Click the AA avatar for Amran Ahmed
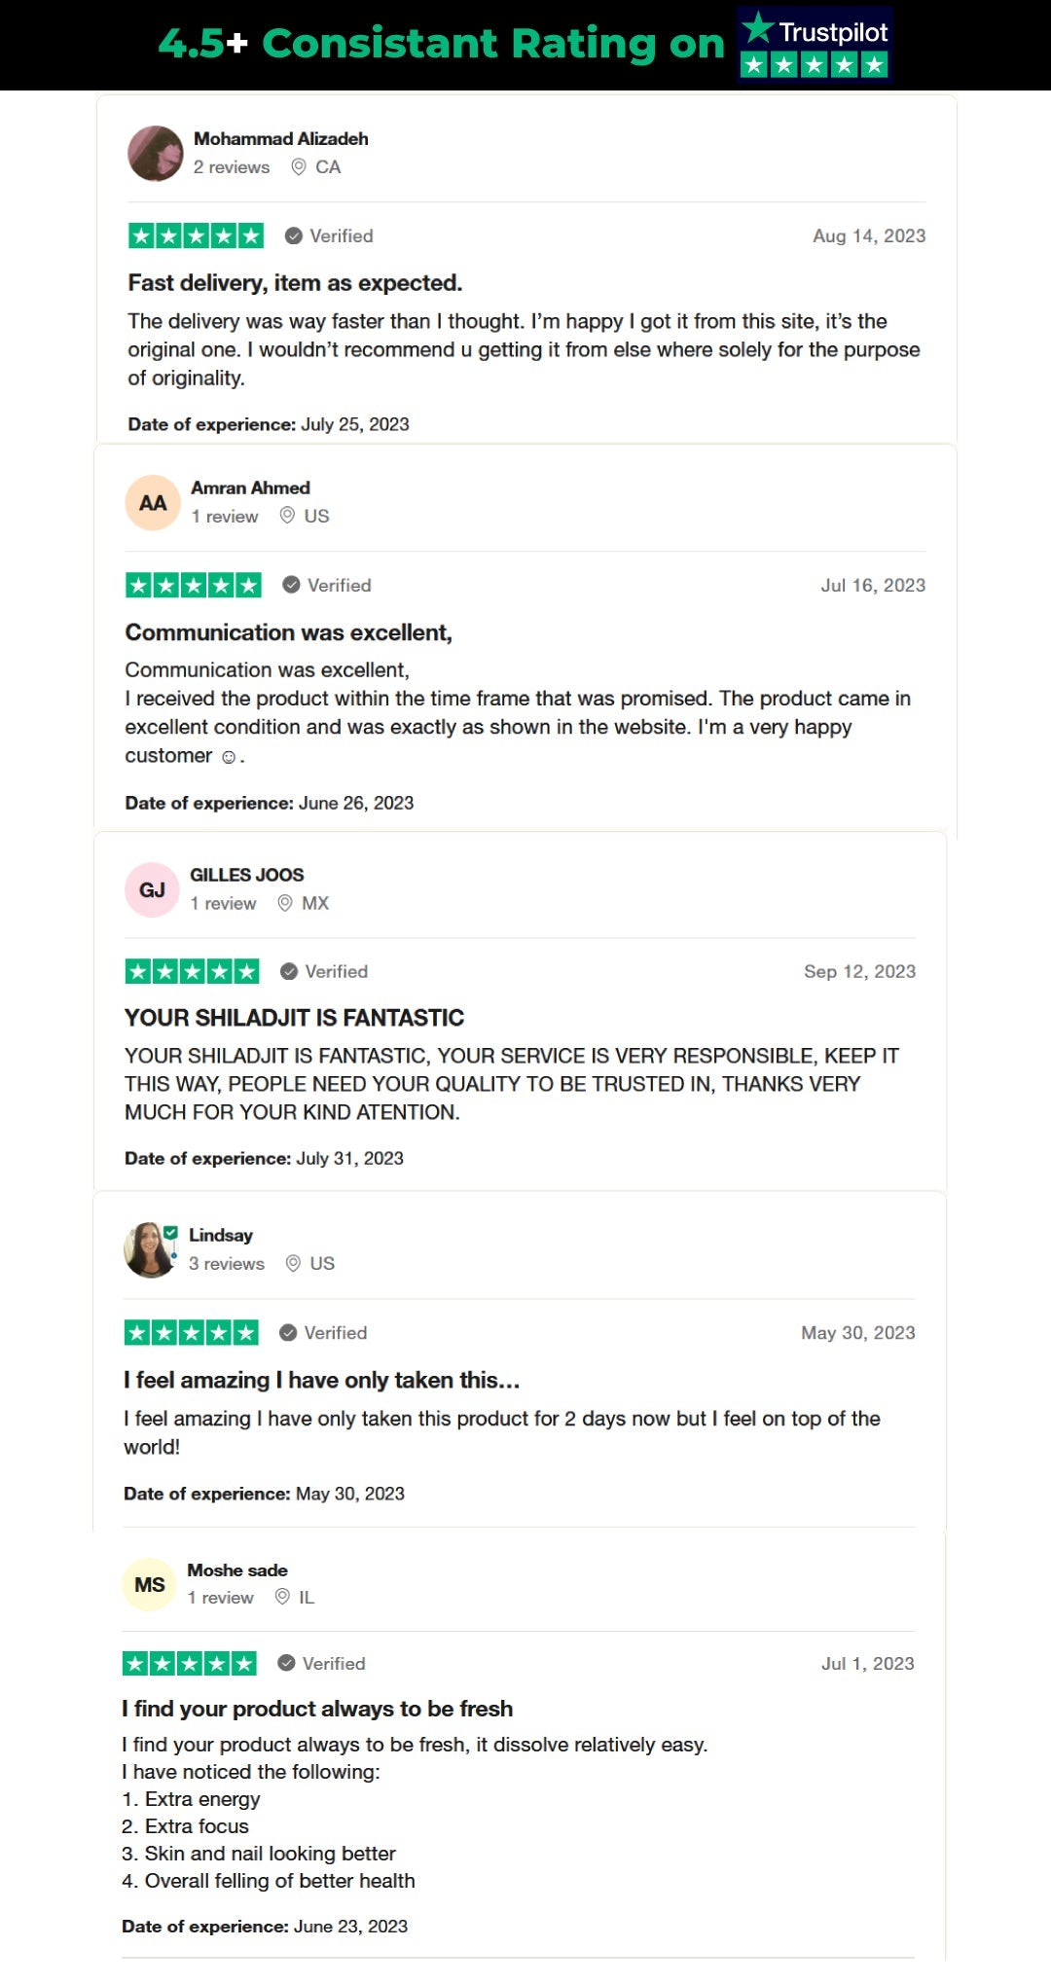The width and height of the screenshot is (1051, 1984). click(153, 503)
